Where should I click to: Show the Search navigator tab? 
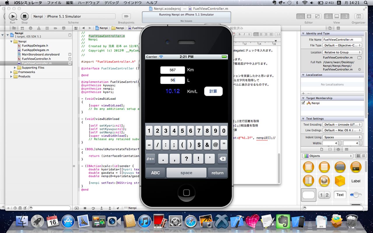pyautogui.click(x=30, y=28)
